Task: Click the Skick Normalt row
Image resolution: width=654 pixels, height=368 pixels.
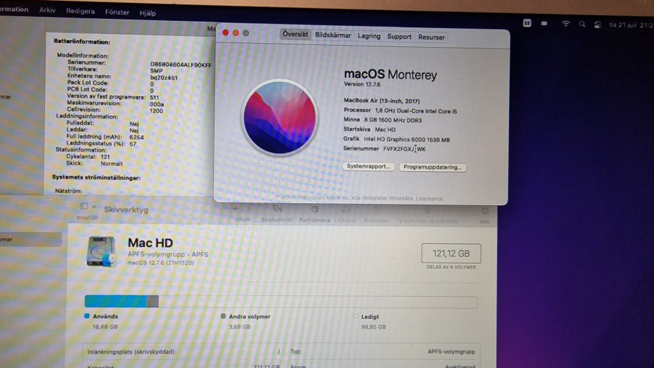Action: point(94,164)
